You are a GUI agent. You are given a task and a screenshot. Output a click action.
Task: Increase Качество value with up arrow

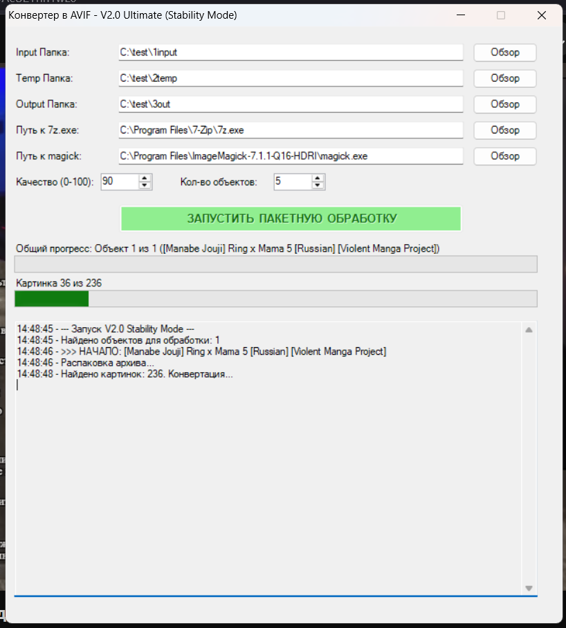(145, 178)
